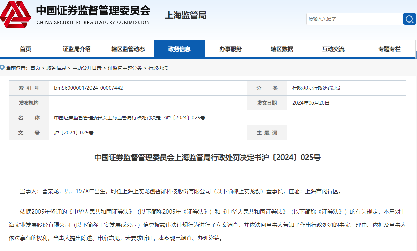Go to the 辖区数据 section
The height and width of the screenshot is (251, 417).
(x=282, y=49)
